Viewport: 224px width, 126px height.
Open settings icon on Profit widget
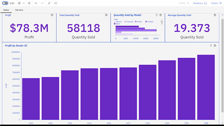tap(52, 15)
